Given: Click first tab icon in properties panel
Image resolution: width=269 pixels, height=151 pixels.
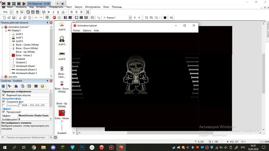Looking at the screenshot, I should (x=3, y=86).
